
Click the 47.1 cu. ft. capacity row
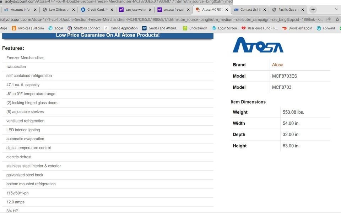pos(108,85)
